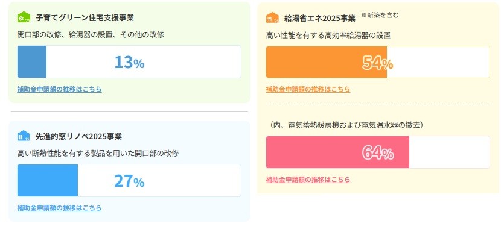Select the 先進的窓リノベ2025事業 heading
Viewport: 501px width, 235px height.
point(78,136)
